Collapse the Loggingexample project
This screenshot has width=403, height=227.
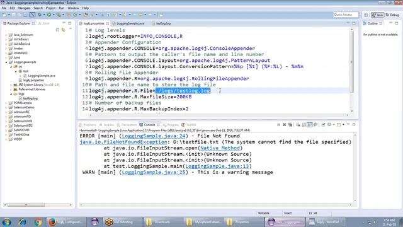[6, 62]
